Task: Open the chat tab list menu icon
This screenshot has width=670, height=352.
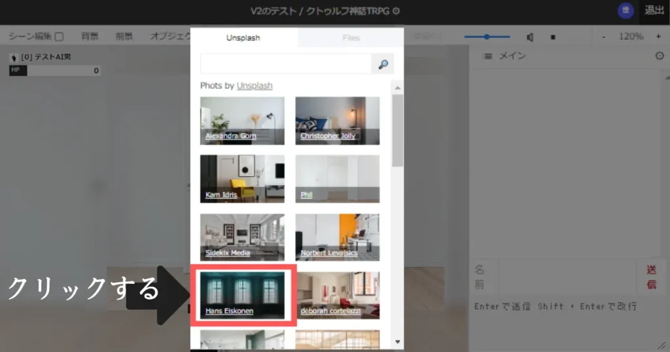Action: pyautogui.click(x=487, y=56)
